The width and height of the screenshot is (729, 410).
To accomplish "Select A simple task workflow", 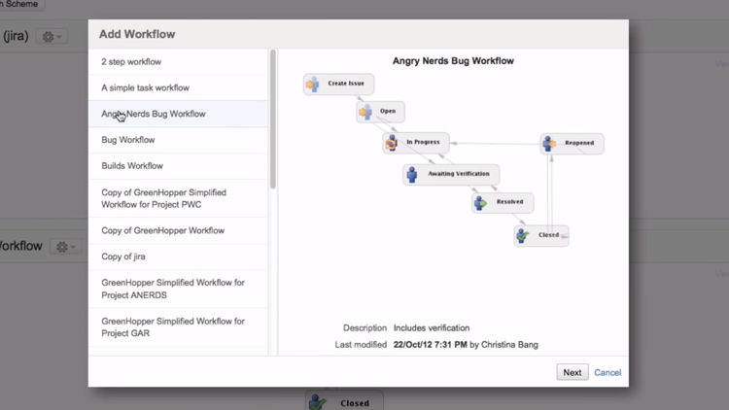I will click(178, 87).
